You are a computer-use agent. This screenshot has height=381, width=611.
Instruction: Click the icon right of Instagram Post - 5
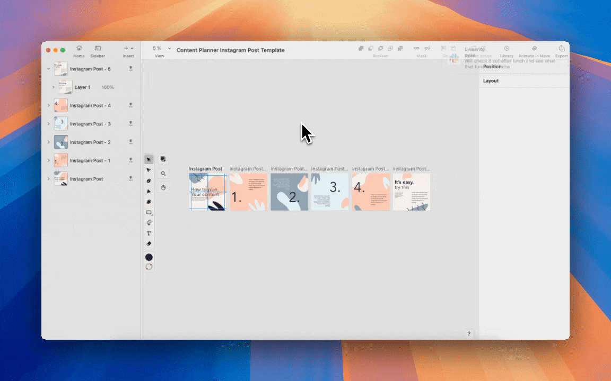[x=130, y=68]
